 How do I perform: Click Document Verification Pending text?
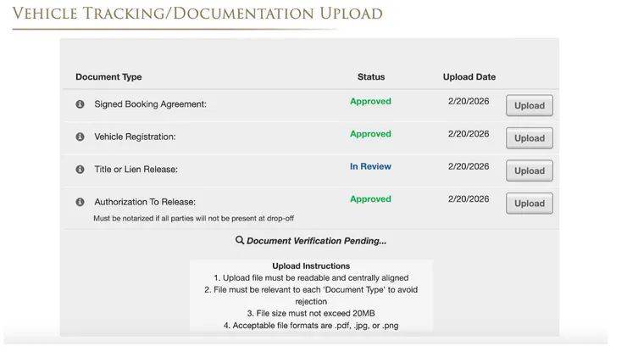point(316,241)
